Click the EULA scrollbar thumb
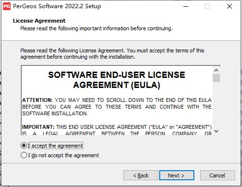The image size is (242, 187). (216, 78)
